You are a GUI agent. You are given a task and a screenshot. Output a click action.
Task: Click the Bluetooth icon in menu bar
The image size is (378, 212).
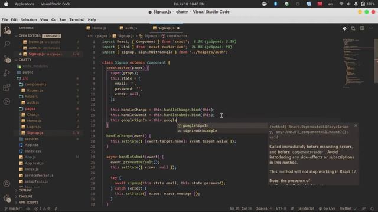tap(276, 4)
